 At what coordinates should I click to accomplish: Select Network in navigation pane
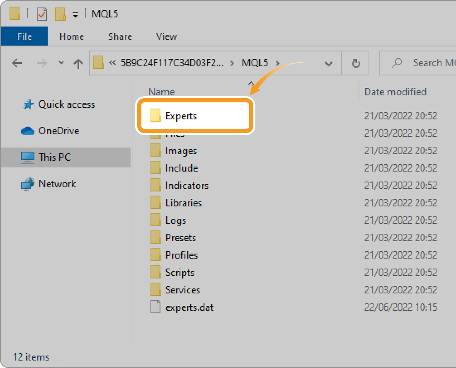tap(57, 184)
